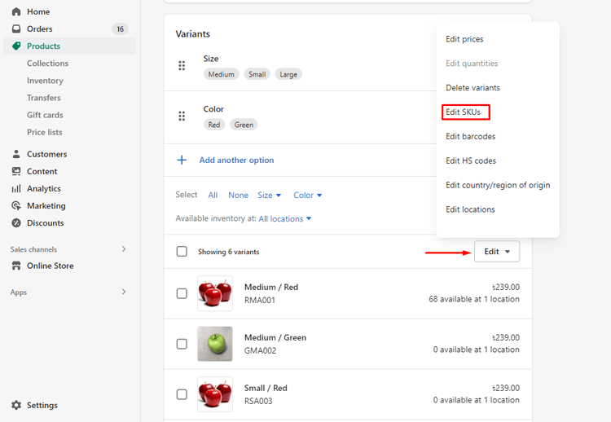Screen dimensions: 611x422
Task: Check the Medium / Red variant checkbox
Action: pos(182,293)
